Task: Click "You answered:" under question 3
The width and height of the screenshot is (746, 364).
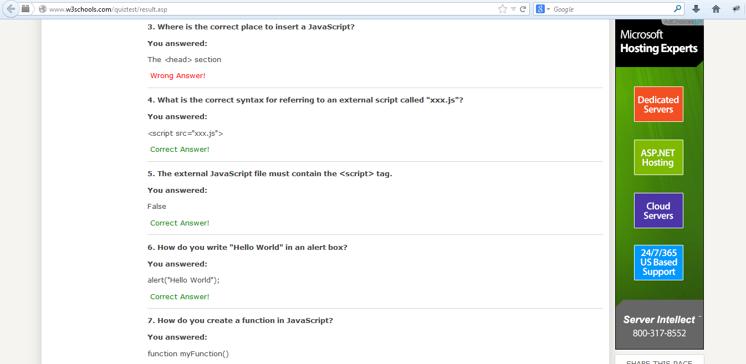Action: pyautogui.click(x=177, y=44)
